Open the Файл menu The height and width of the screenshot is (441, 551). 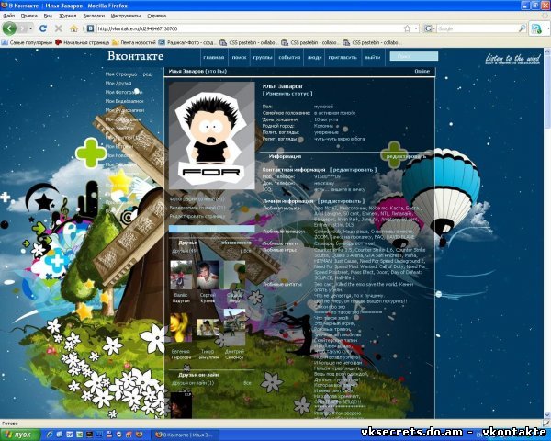pyautogui.click(x=9, y=16)
